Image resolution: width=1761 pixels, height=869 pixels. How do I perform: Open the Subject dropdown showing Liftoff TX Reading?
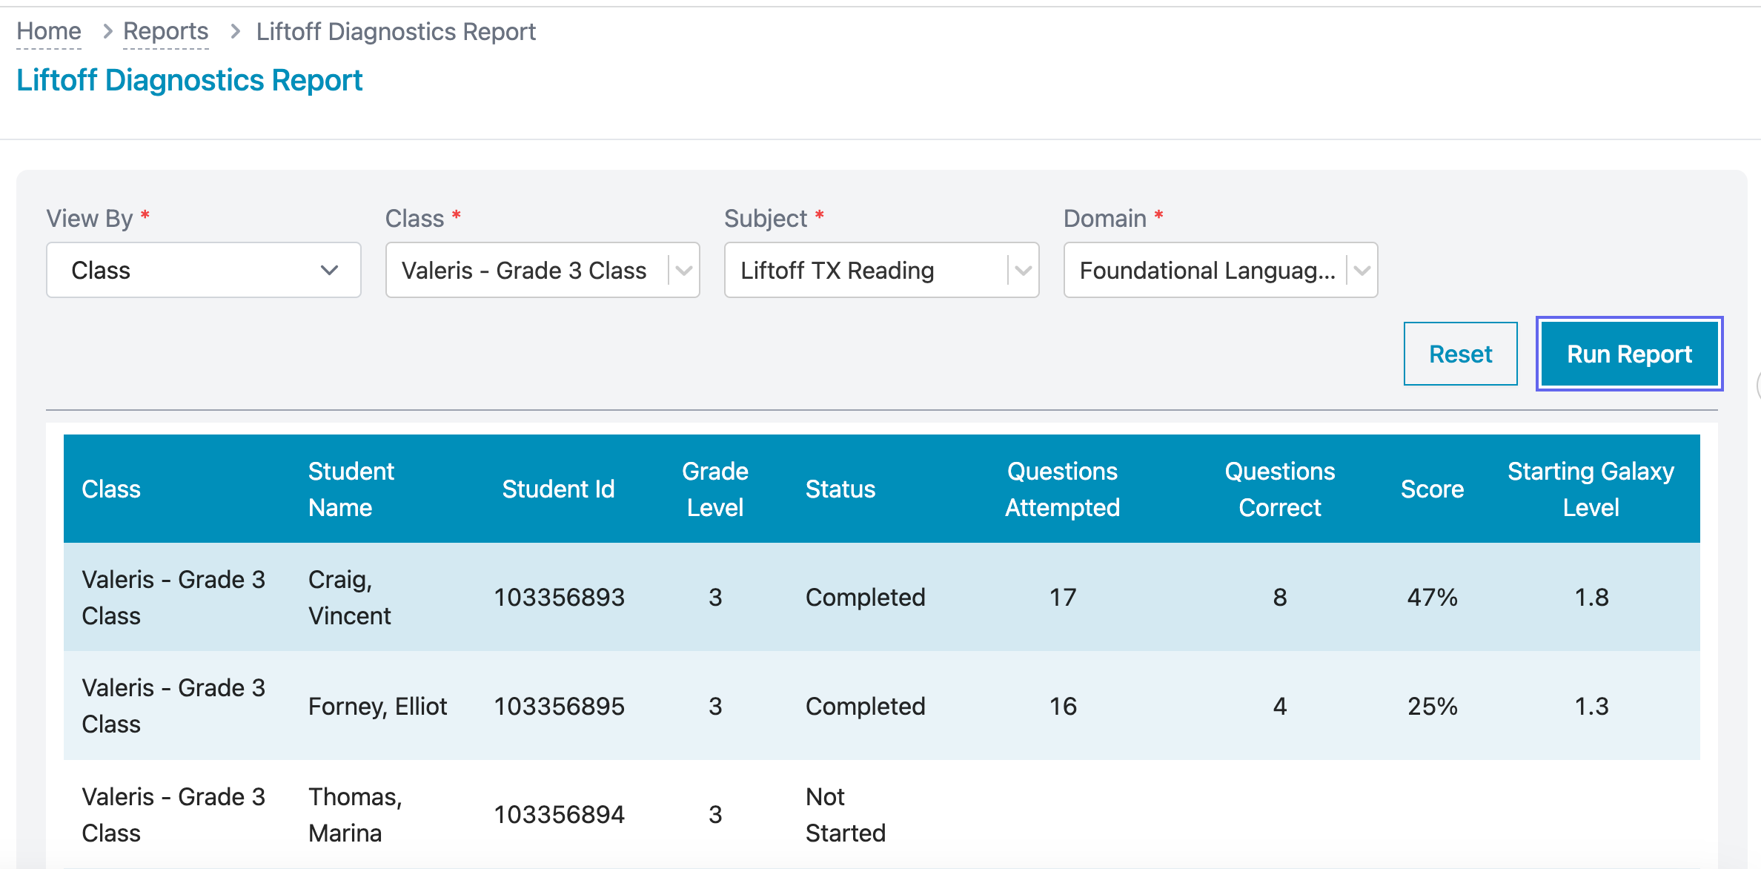click(x=881, y=270)
